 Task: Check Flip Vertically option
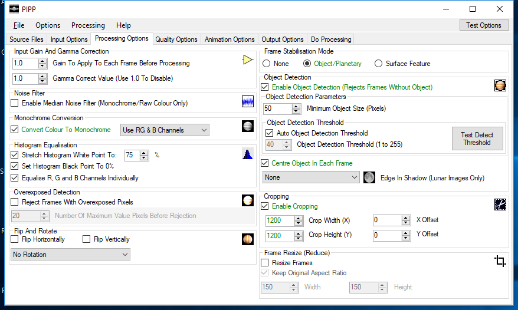(x=86, y=239)
